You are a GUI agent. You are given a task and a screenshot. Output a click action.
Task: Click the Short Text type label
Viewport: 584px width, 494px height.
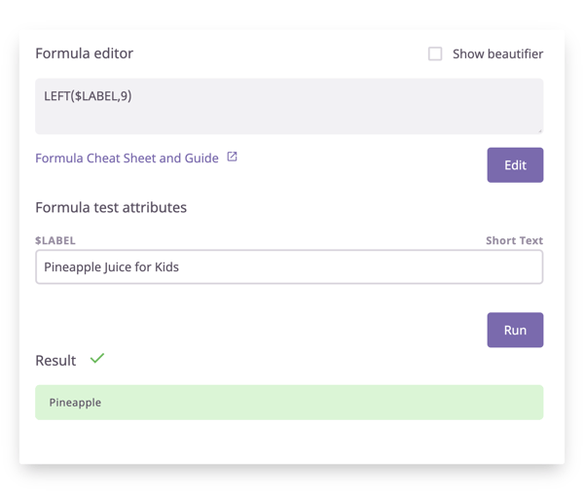click(514, 240)
